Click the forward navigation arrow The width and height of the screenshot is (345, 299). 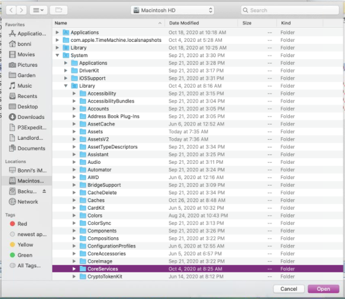(x=22, y=10)
